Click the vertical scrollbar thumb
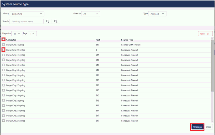This screenshot has width=215, height=135. click(212, 66)
